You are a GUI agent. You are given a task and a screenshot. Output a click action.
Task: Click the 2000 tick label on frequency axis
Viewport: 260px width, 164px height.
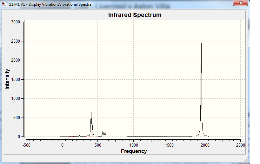(205, 145)
